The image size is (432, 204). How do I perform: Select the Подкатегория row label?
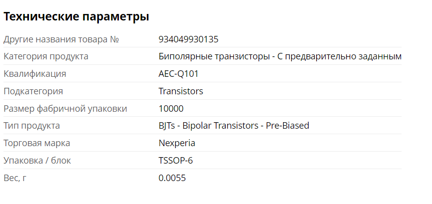(x=33, y=91)
